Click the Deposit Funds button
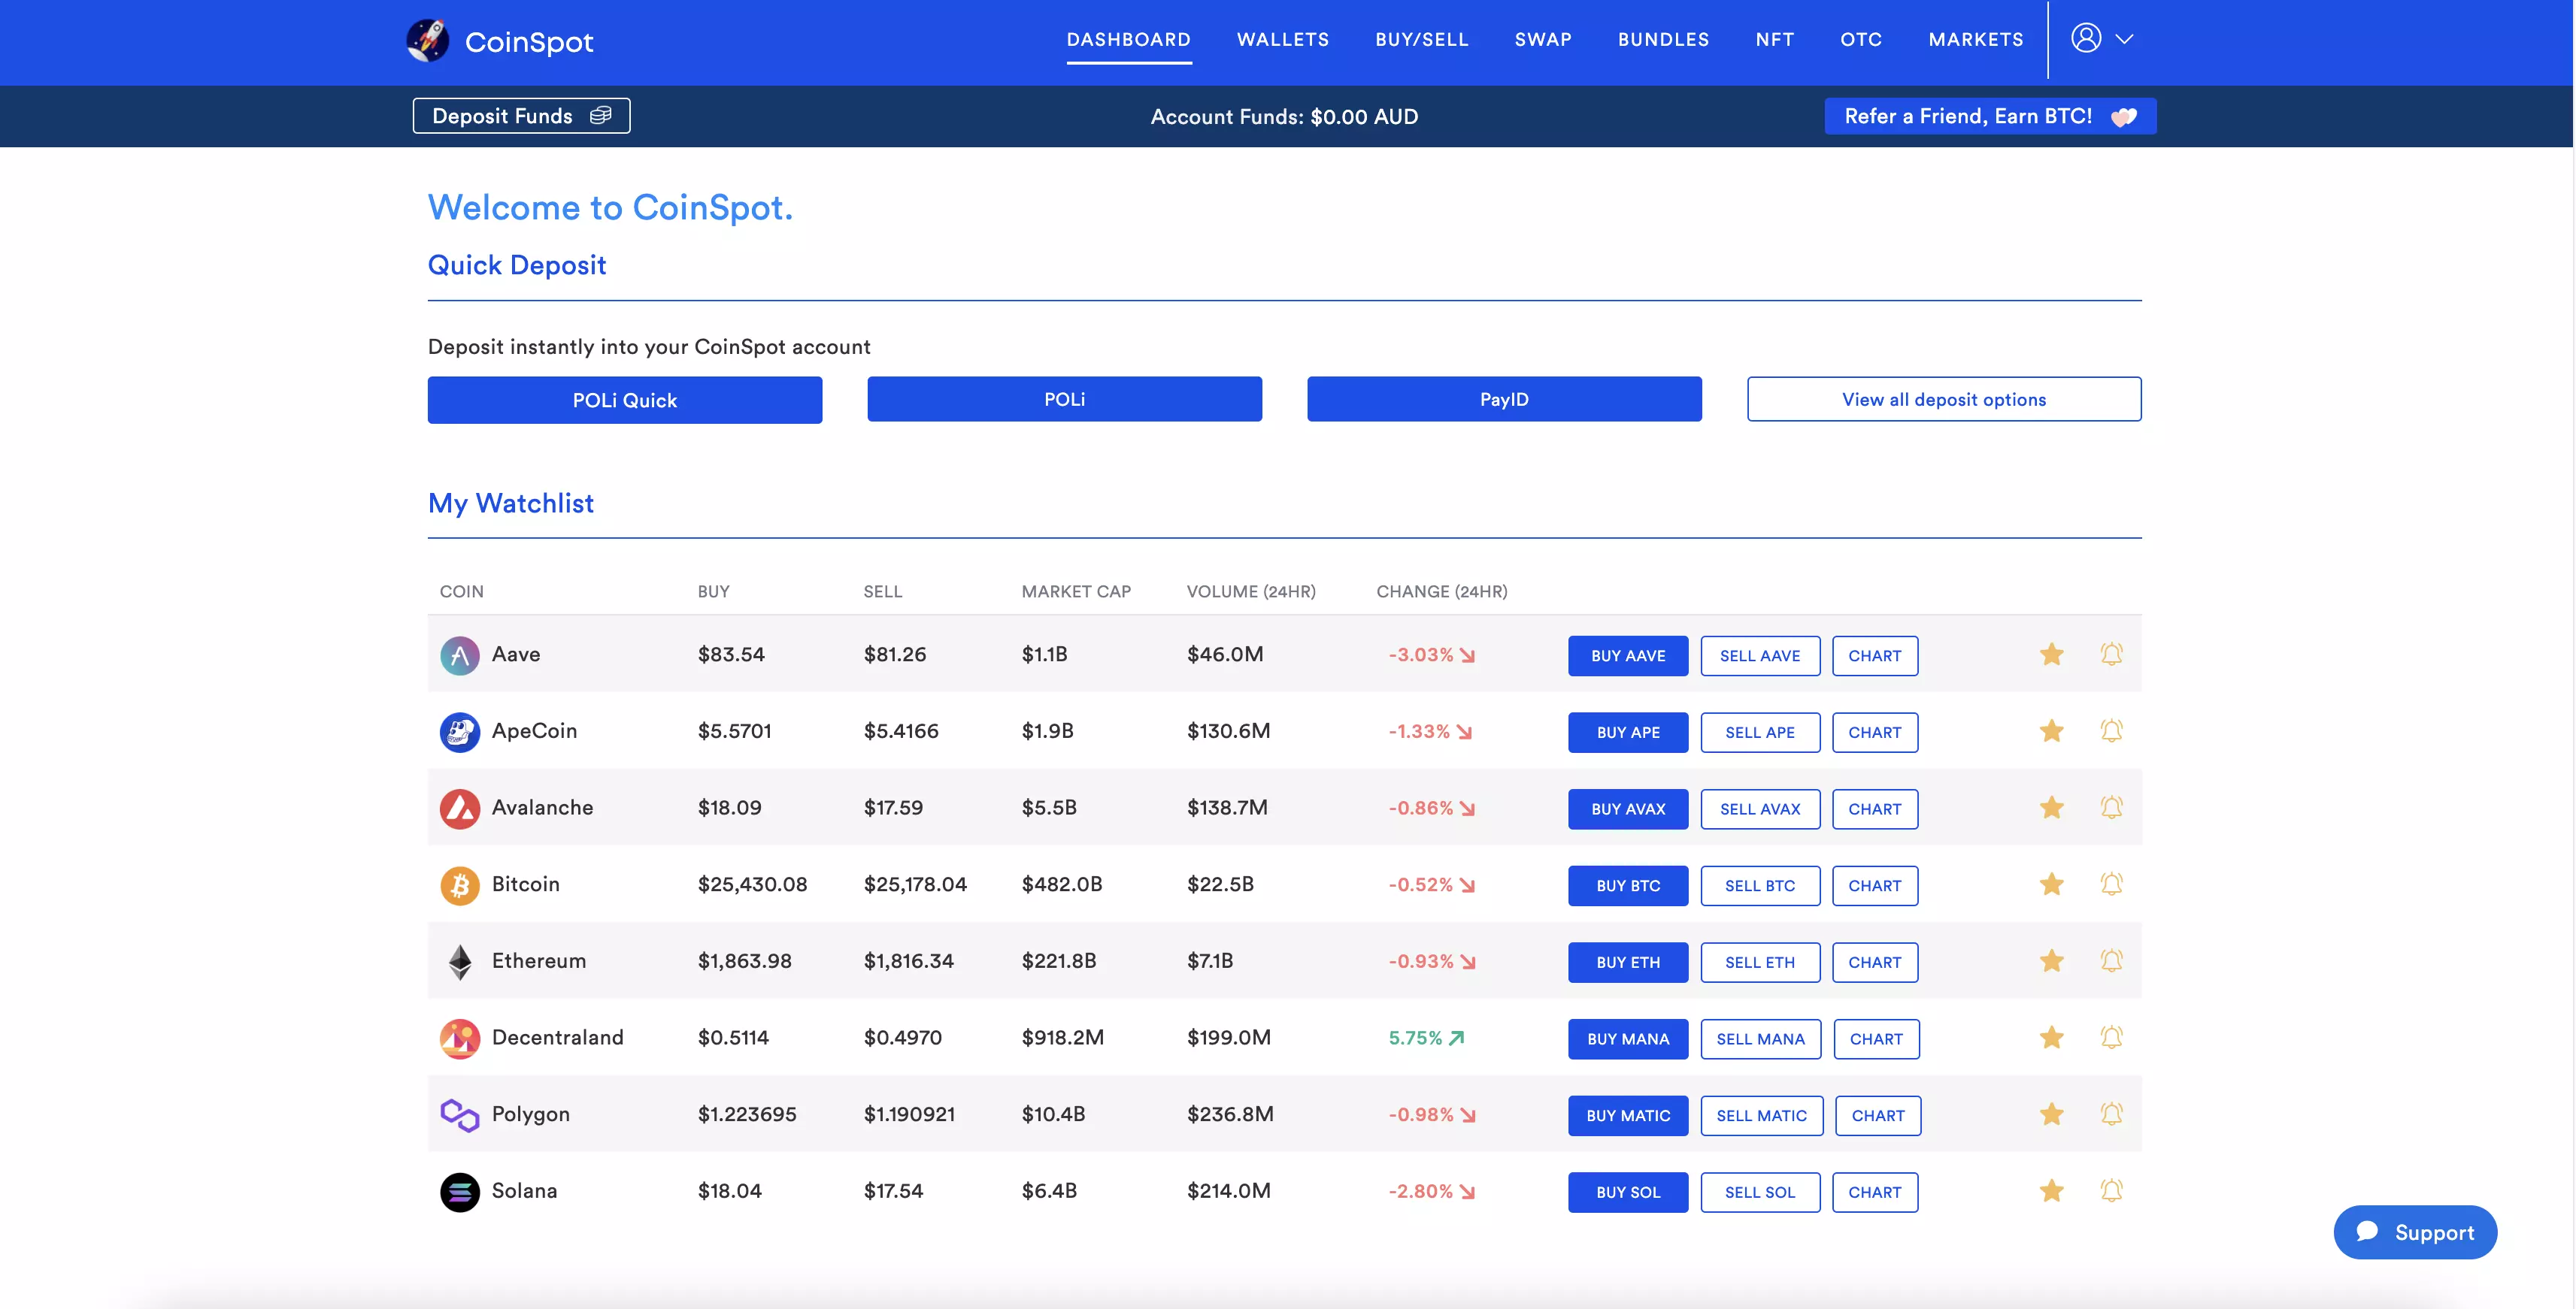 pos(521,116)
